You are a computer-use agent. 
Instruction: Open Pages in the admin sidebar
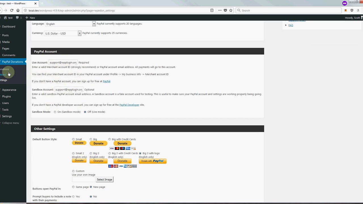(x=6, y=48)
